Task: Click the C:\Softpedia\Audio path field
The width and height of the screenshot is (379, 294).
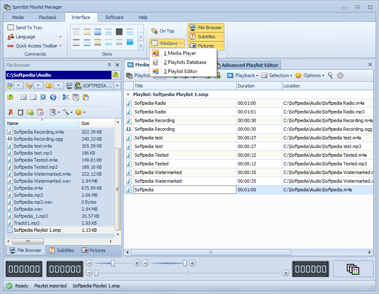Action: tap(58, 75)
